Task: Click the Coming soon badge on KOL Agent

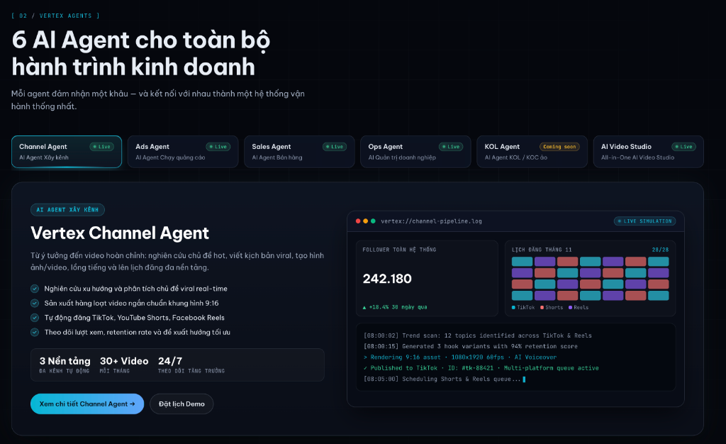Action: pyautogui.click(x=559, y=147)
